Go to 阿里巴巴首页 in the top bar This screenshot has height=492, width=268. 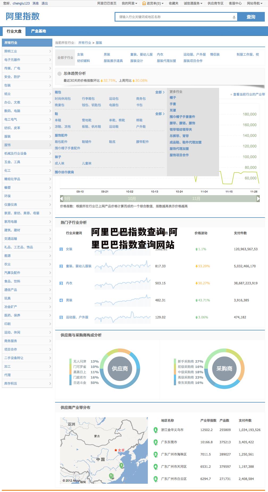click(107, 3)
